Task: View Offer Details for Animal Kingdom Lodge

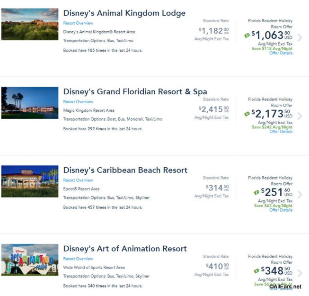Action: point(281,53)
